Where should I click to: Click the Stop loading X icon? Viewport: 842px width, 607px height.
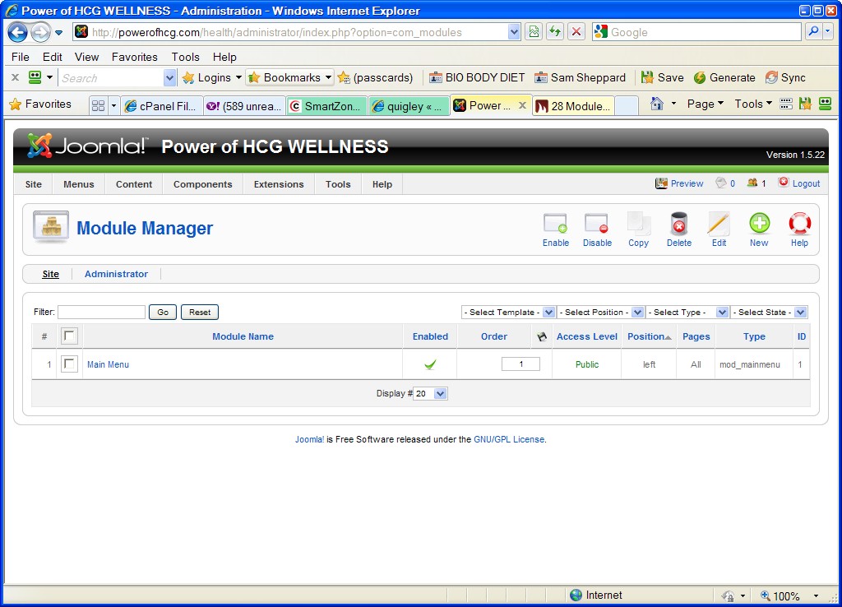pyautogui.click(x=576, y=32)
